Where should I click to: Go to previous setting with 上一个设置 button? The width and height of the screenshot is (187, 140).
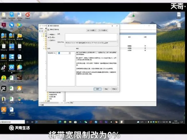[x=91, y=30]
